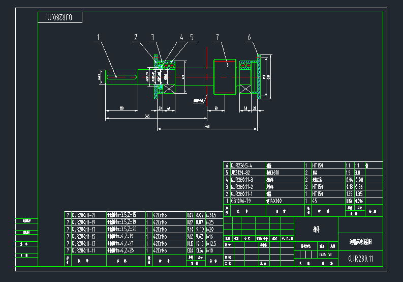
Task: Click the 3610 bearing name cell in row 5
Action: pos(285,172)
